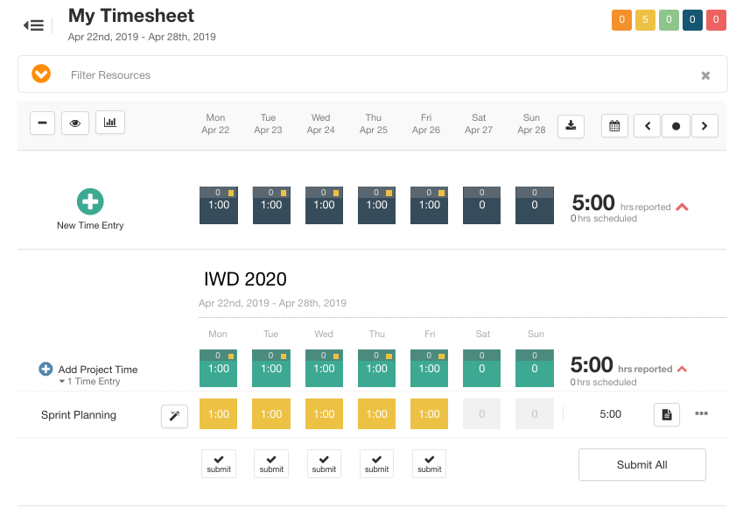This screenshot has height=522, width=750.
Task: Go to the next week arrow
Action: click(x=704, y=125)
